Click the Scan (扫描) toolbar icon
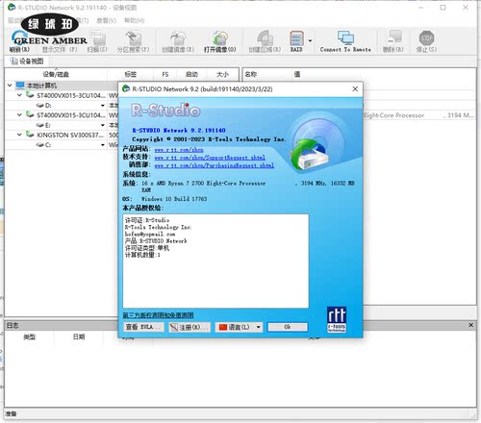Screen dimensions: 481x423 point(97,41)
